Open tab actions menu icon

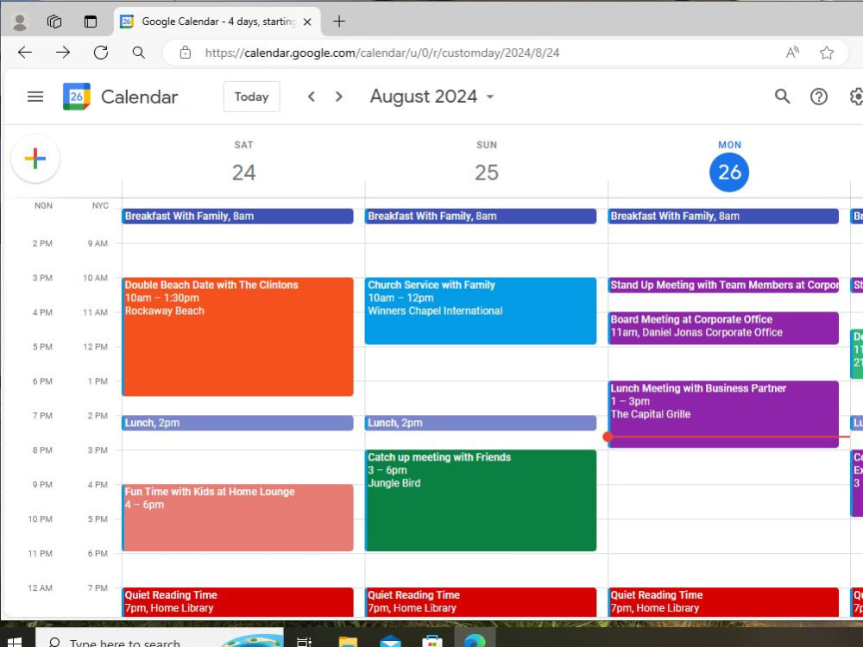[91, 22]
